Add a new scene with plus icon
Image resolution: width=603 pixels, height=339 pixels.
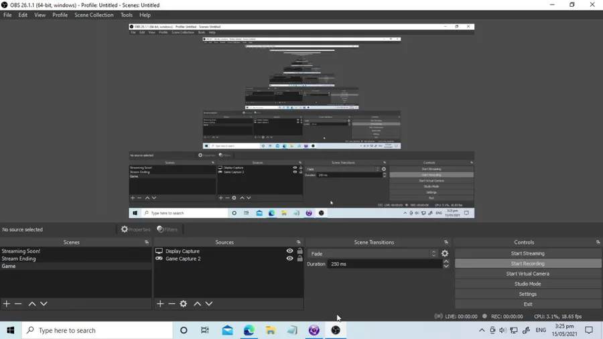click(7, 303)
